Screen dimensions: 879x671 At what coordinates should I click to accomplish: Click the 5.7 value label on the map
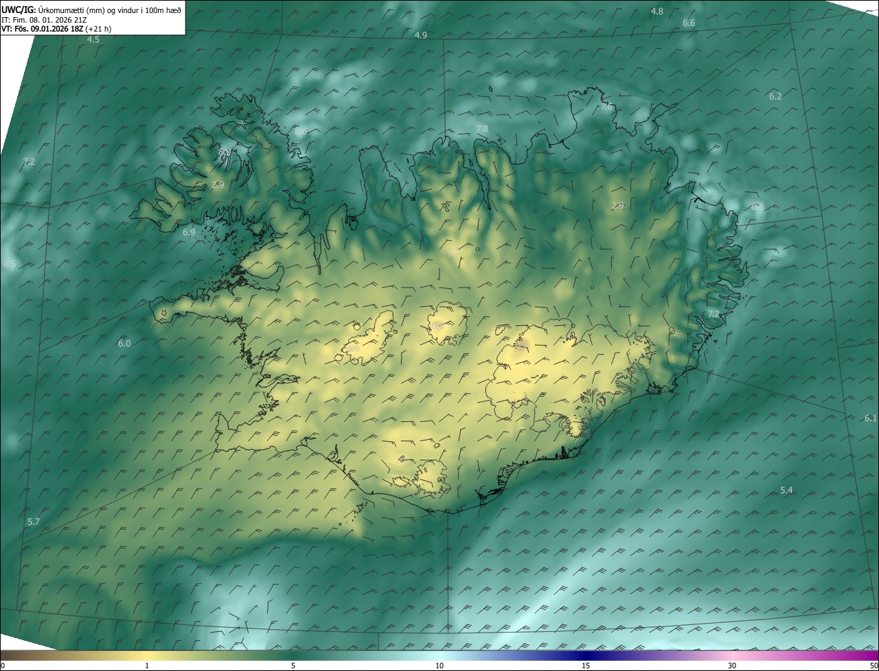click(33, 522)
